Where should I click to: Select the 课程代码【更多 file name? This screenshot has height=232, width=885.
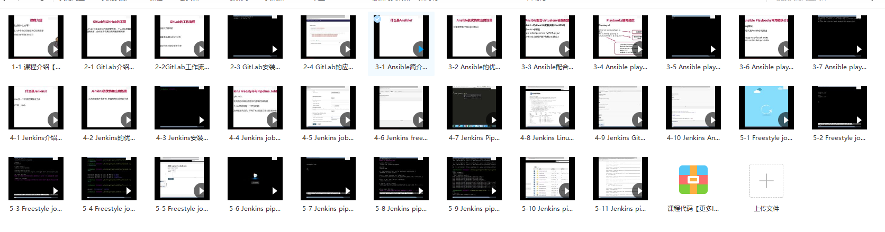tap(693, 209)
